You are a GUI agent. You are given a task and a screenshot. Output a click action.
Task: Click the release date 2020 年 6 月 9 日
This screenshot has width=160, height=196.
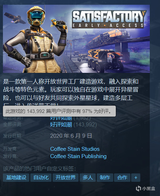click(x=71, y=136)
